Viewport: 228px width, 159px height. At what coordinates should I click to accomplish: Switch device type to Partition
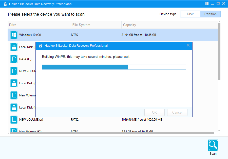pyautogui.click(x=210, y=14)
